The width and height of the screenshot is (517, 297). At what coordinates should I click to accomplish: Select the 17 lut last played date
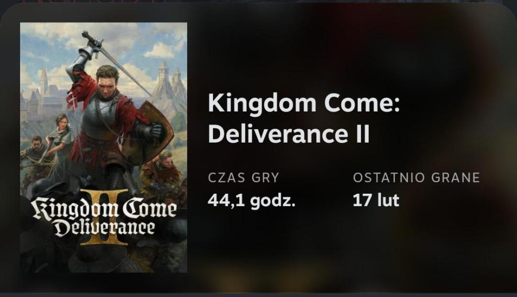pyautogui.click(x=376, y=200)
